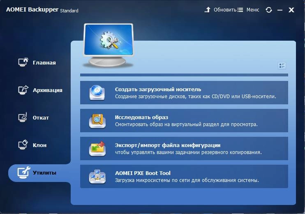Click the bootable media disc icon
Screen dimensions: 305x214
pos(97,92)
